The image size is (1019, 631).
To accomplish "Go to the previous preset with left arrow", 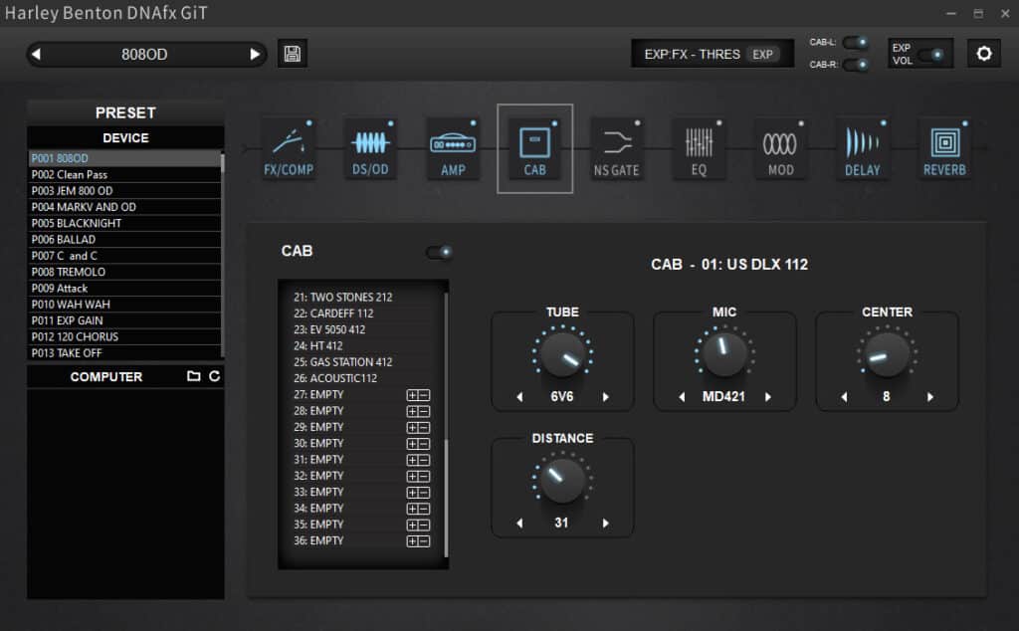I will click(x=37, y=54).
